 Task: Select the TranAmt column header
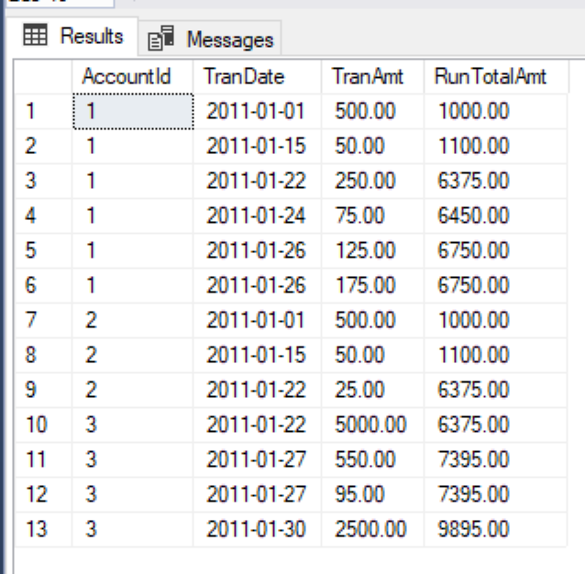click(x=372, y=76)
